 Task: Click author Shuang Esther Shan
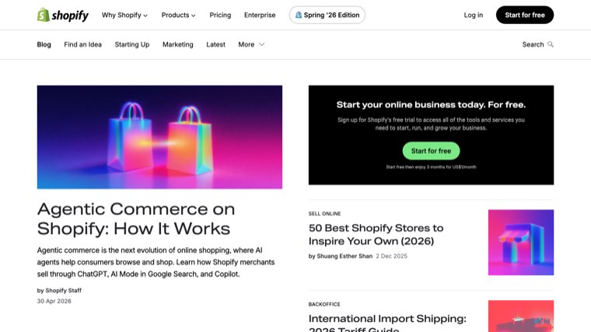pyautogui.click(x=344, y=257)
